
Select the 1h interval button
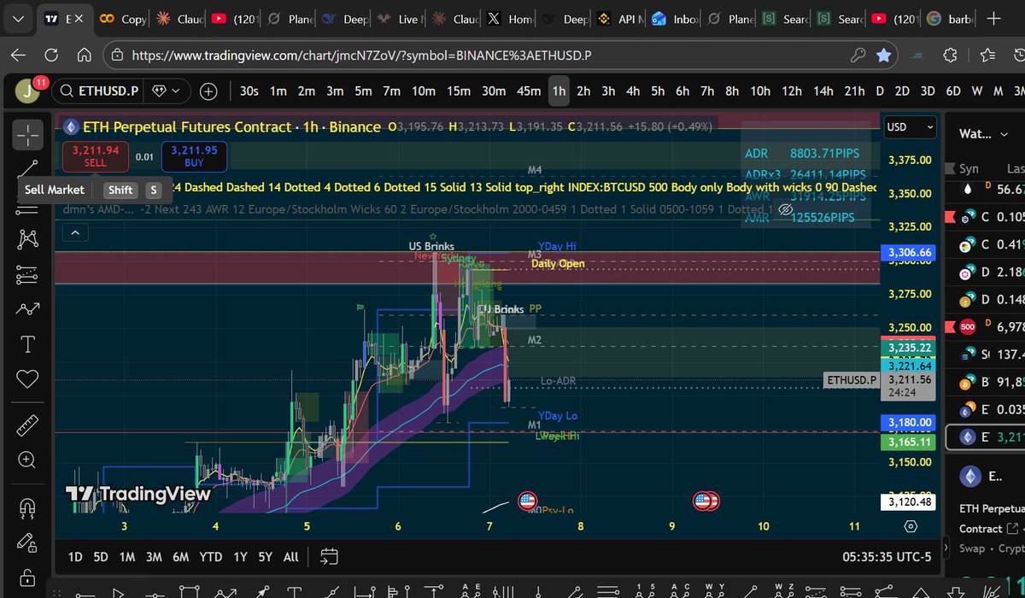tap(559, 91)
